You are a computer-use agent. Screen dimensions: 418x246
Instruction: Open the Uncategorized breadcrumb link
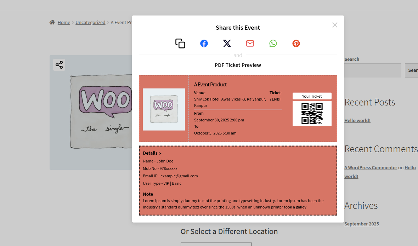(90, 22)
